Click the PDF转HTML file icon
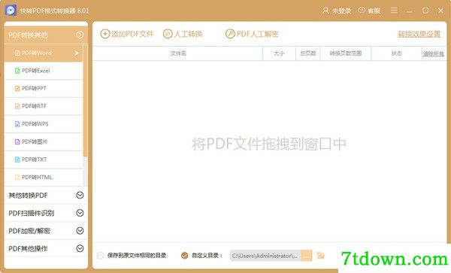Image resolution: width=451 pixels, height=273 pixels. 17,177
